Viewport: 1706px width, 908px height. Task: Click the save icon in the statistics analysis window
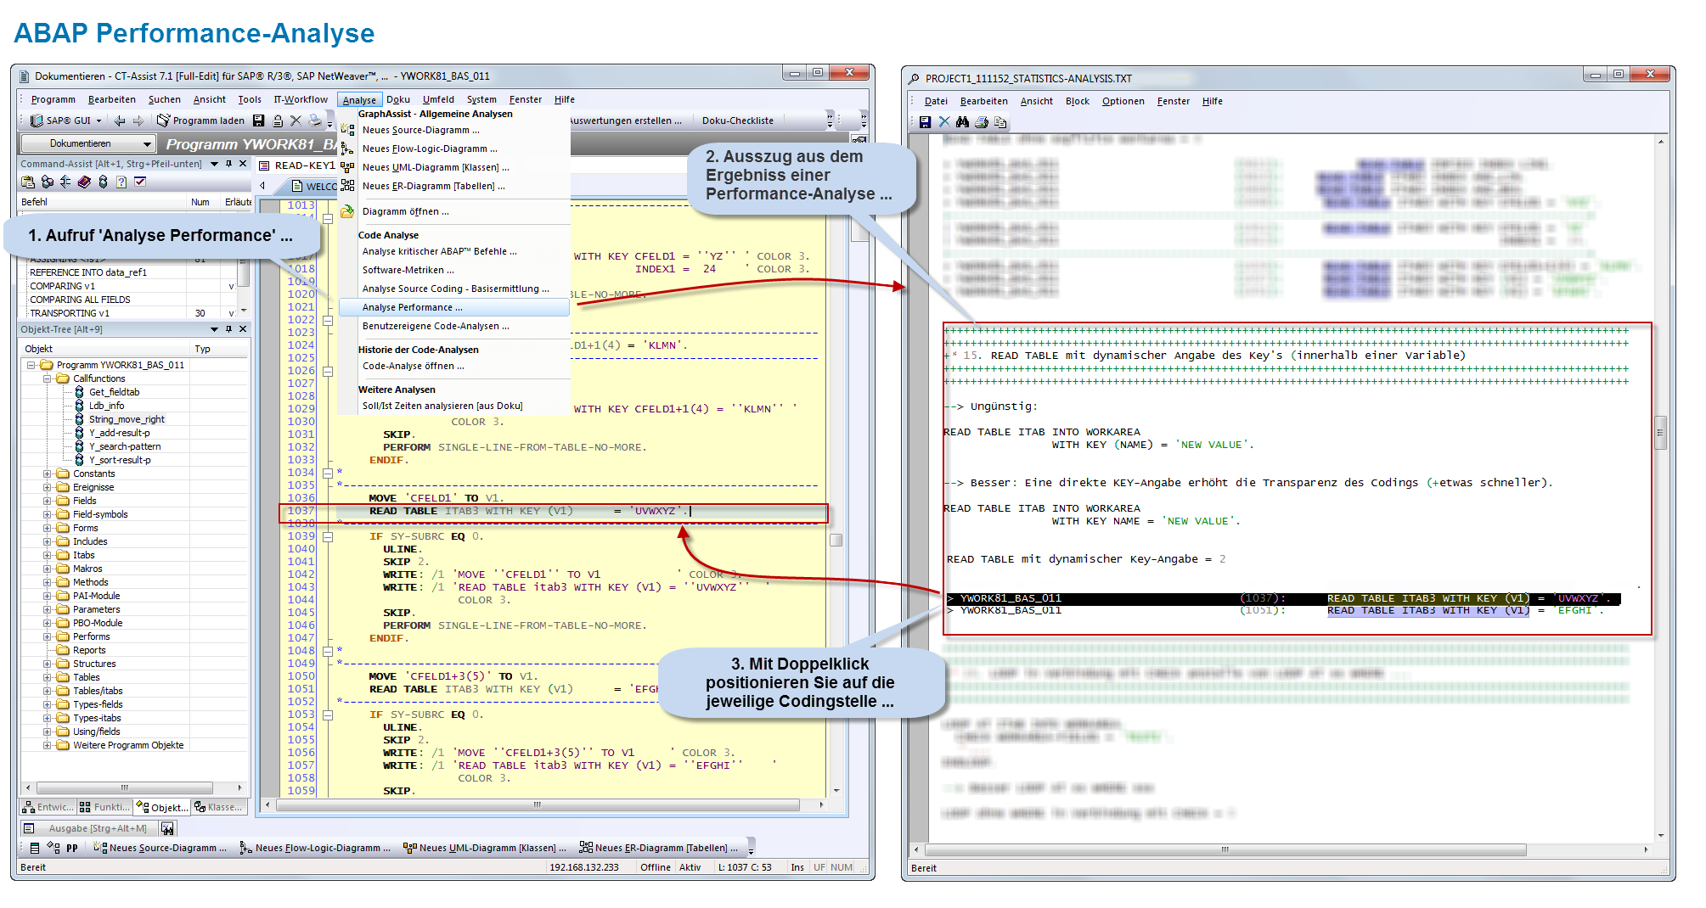tap(925, 122)
